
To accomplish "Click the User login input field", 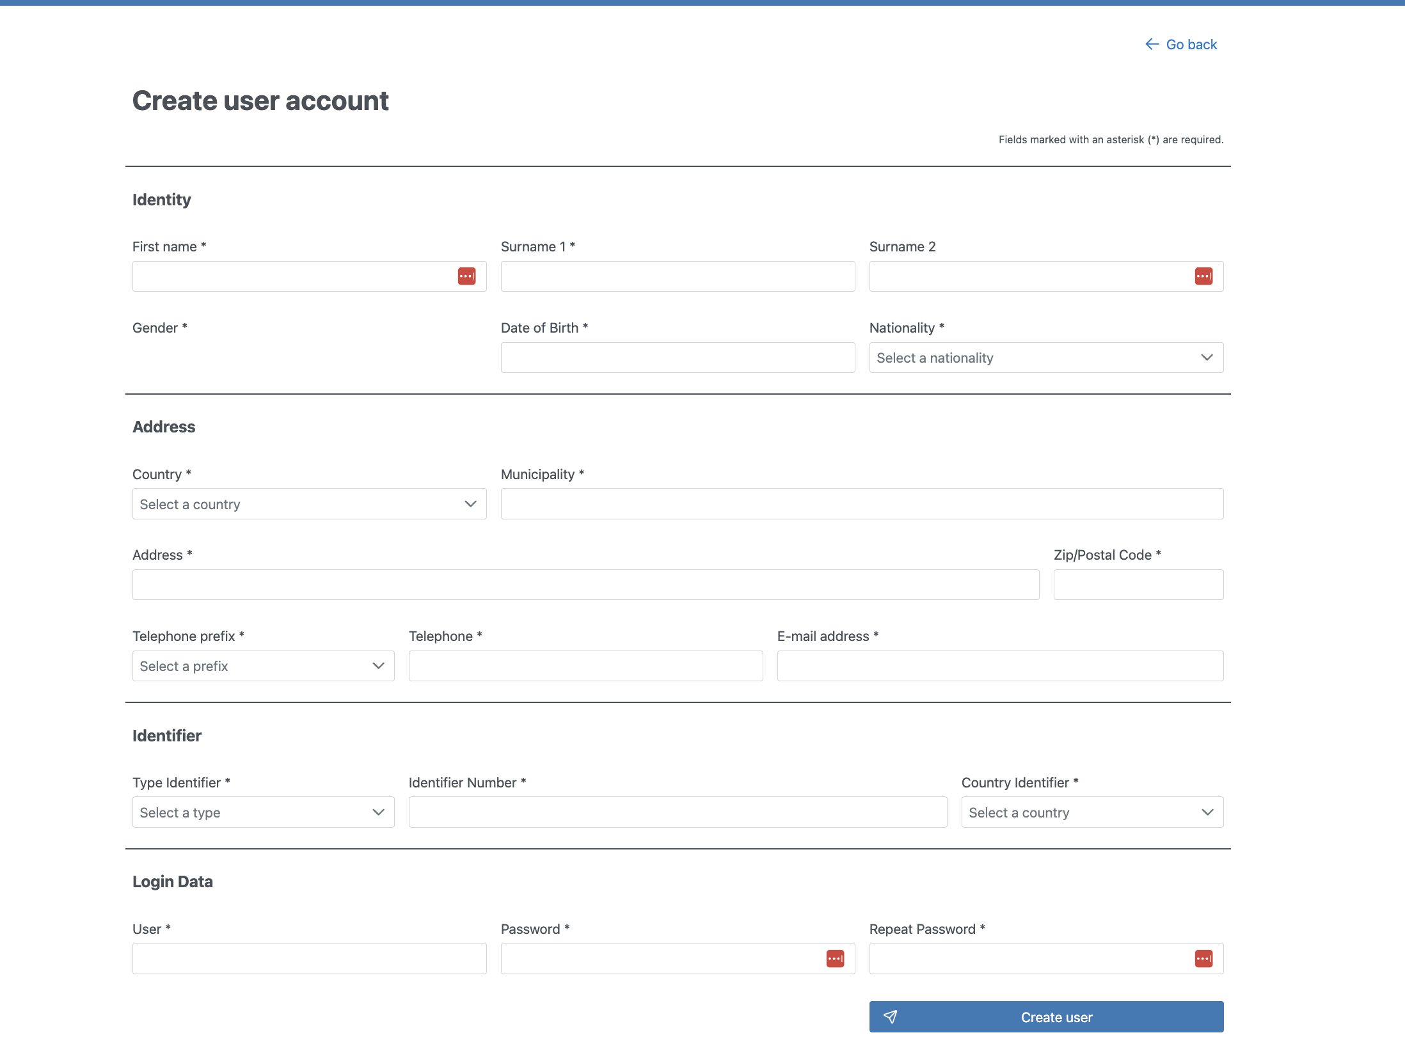I will coord(309,958).
